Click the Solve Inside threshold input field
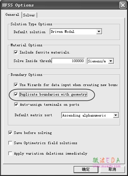This screenshot has width=128, height=176. (x=68, y=61)
